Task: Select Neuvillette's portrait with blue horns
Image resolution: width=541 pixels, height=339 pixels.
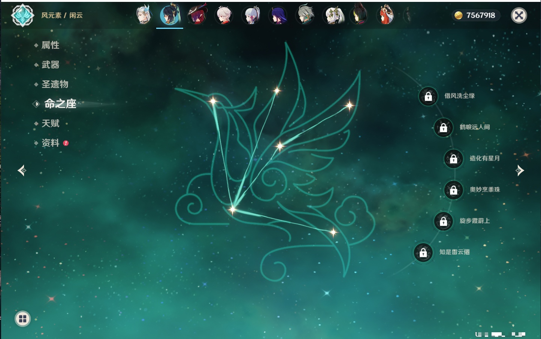Action: pyautogui.click(x=143, y=15)
